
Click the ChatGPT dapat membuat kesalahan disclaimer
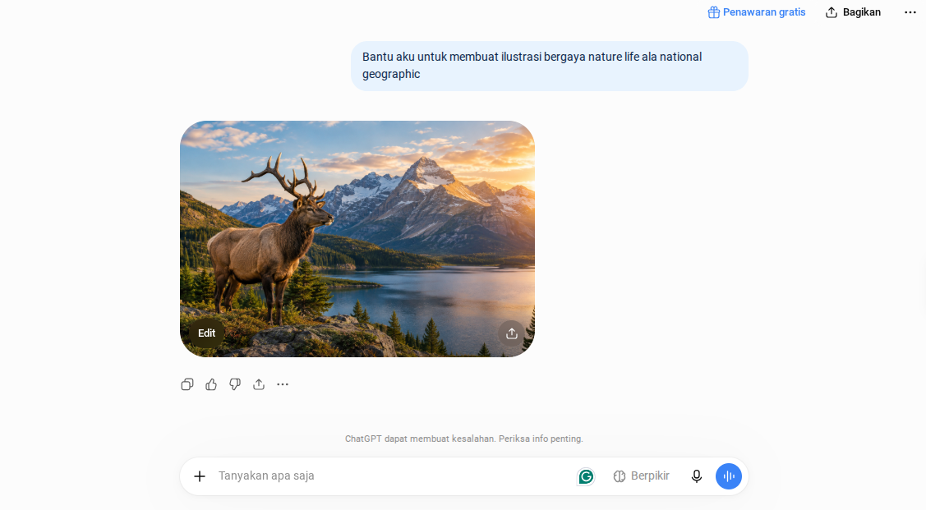pos(463,439)
